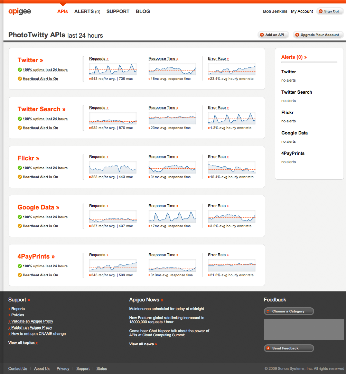The image size is (346, 374).
Task: Click green uptime check icon for Google Data
Action: coord(20,217)
